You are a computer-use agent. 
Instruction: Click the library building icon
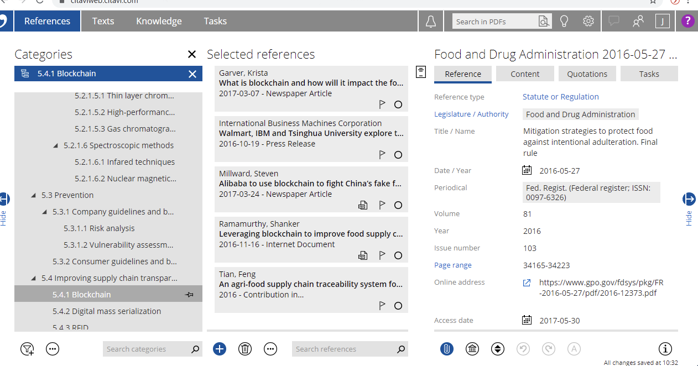click(x=472, y=349)
